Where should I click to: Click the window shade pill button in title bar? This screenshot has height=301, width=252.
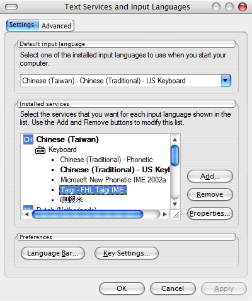click(x=11, y=7)
